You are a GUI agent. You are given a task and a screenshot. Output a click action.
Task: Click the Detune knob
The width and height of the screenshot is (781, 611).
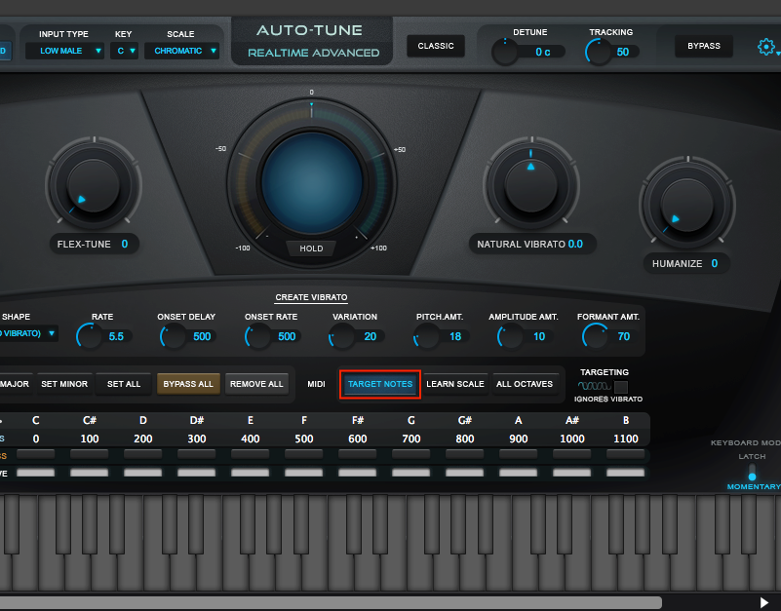(504, 52)
